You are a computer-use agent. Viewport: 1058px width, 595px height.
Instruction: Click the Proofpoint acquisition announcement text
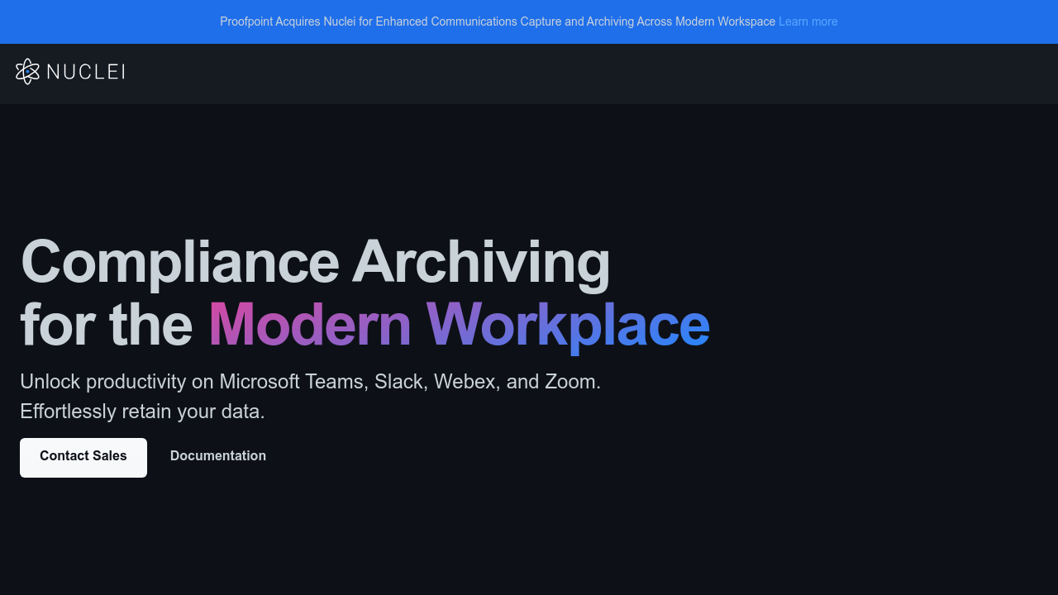[496, 21]
